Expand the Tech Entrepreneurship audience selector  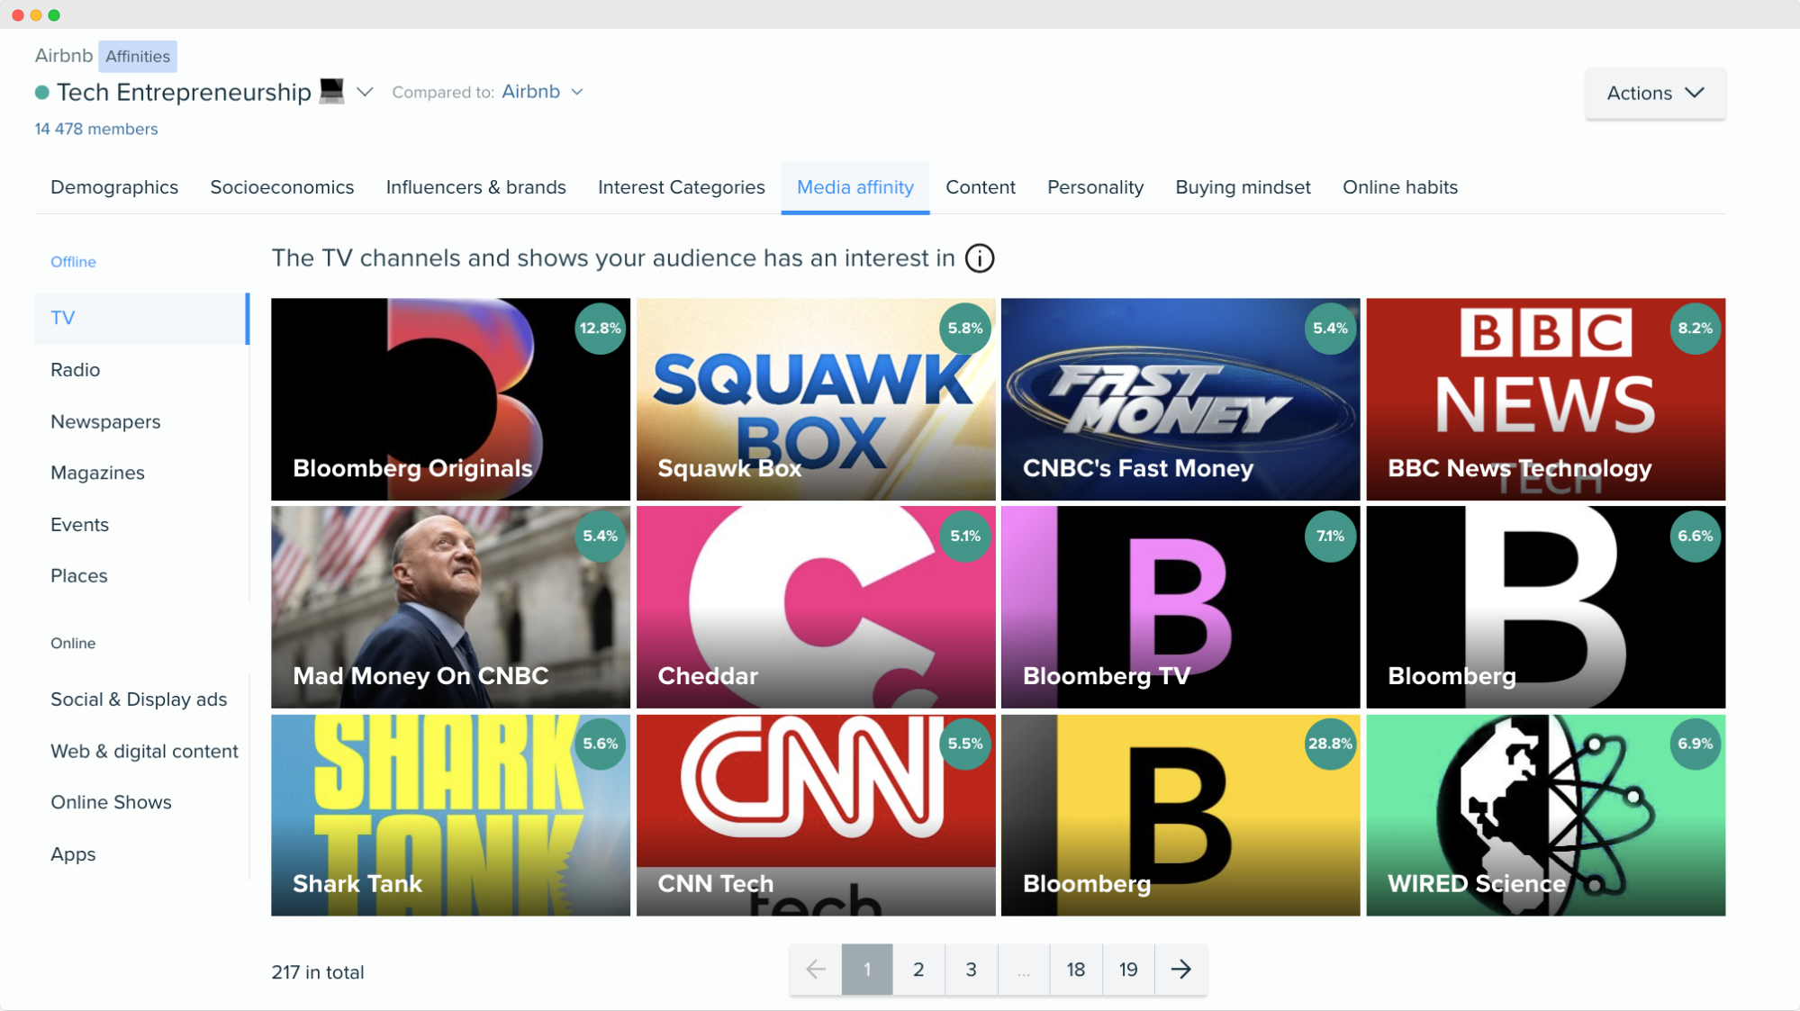pyautogui.click(x=366, y=92)
